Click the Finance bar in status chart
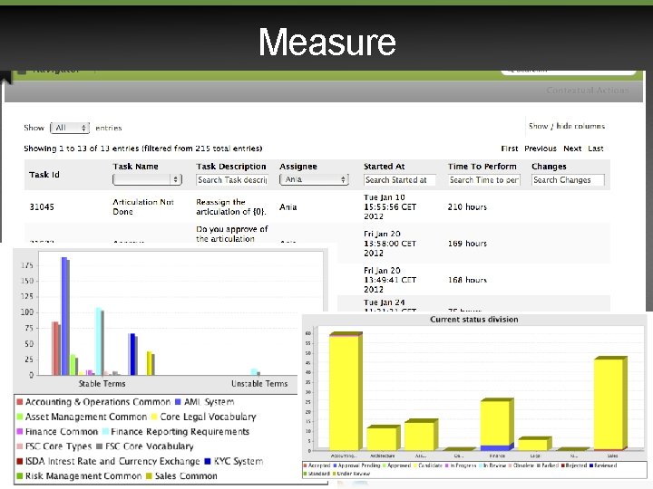Image resolution: width=653 pixels, height=489 pixels. 495,426
